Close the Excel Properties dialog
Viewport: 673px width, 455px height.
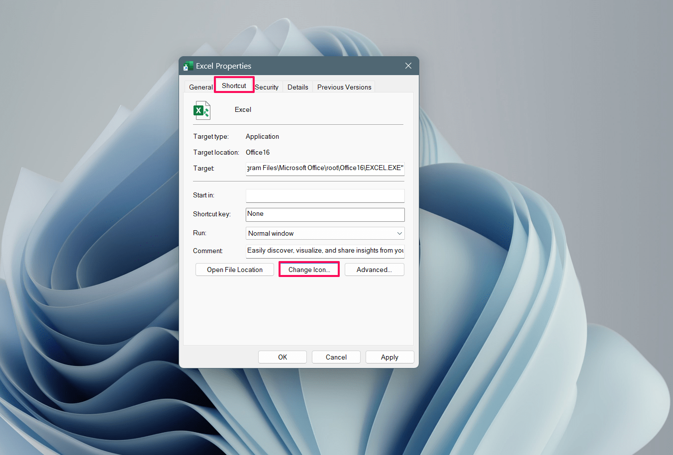click(x=408, y=66)
